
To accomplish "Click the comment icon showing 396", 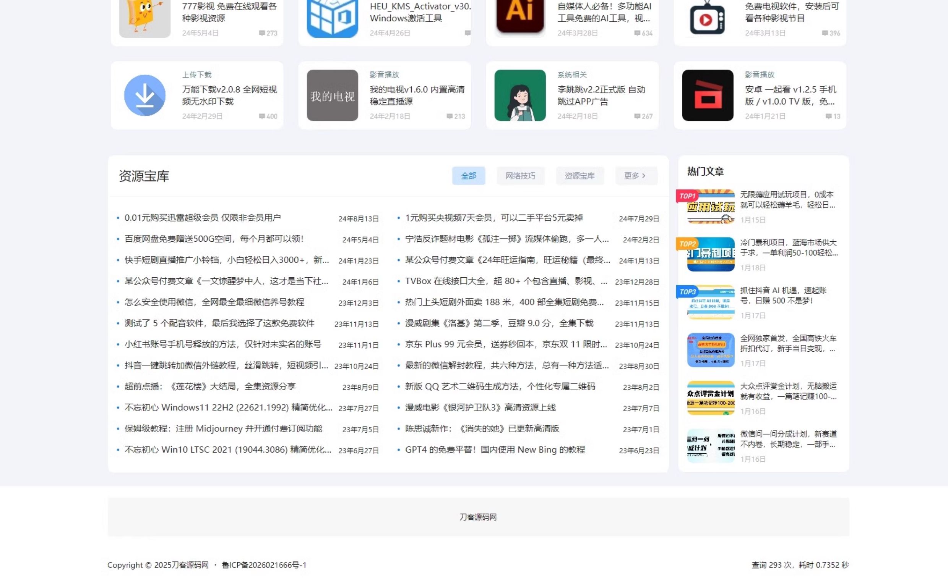I will (x=825, y=33).
